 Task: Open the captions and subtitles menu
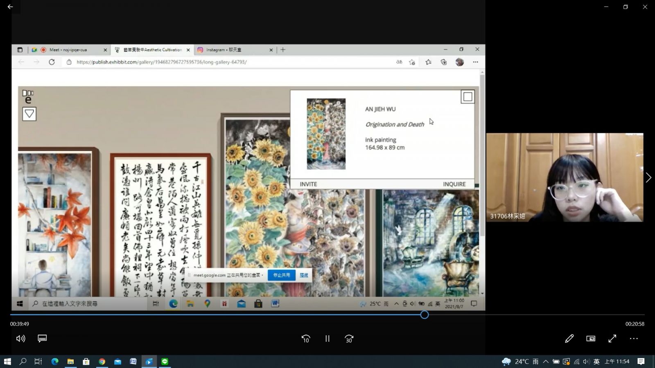[42, 339]
